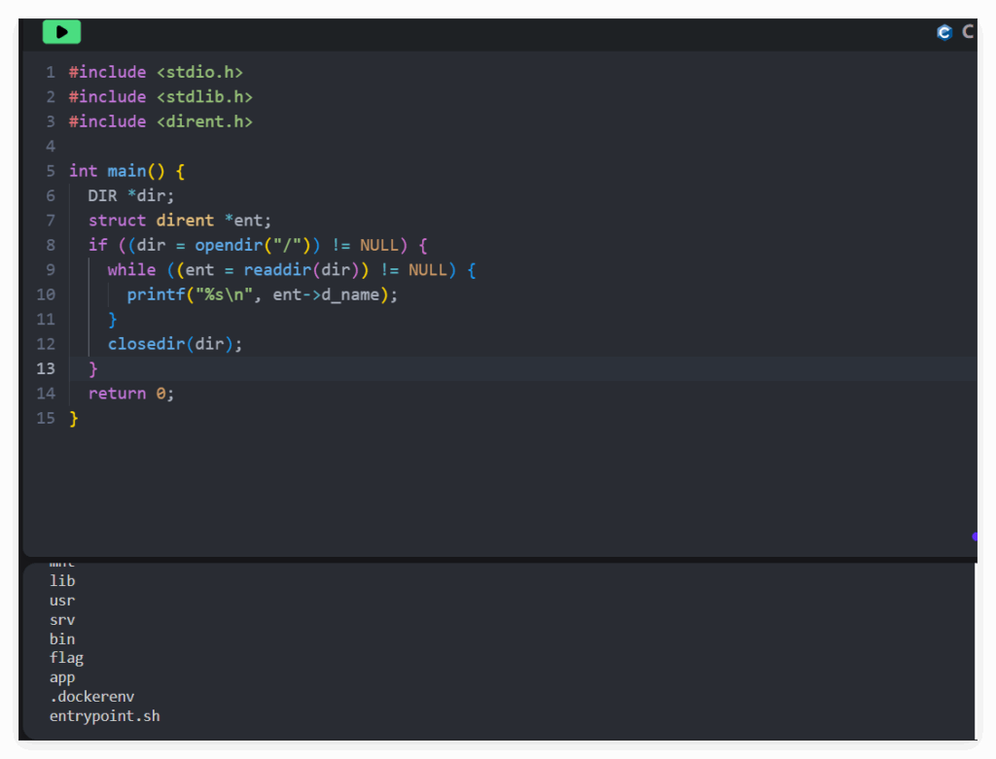Click entrypoint.sh in the output panel
Screen dimensions: 996x759
click(x=104, y=716)
